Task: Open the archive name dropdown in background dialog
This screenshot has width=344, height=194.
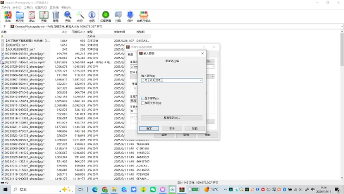Action: 212,67
